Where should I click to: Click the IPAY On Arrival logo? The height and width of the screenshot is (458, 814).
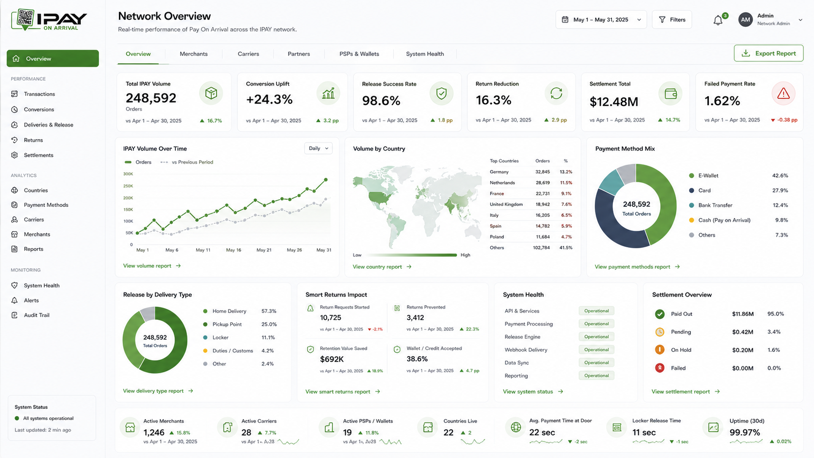pyautogui.click(x=49, y=20)
